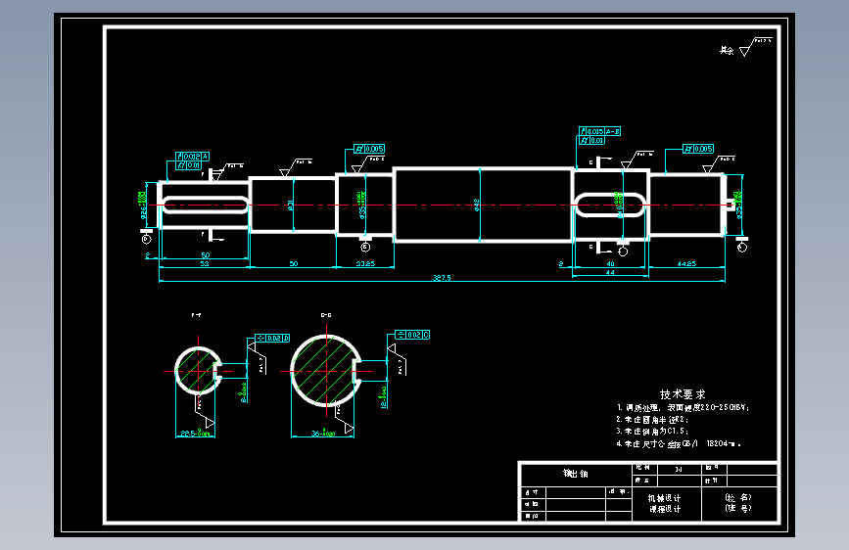Pick the 0.02 D symmetry tolerance frame
The image size is (849, 550).
tap(272, 338)
